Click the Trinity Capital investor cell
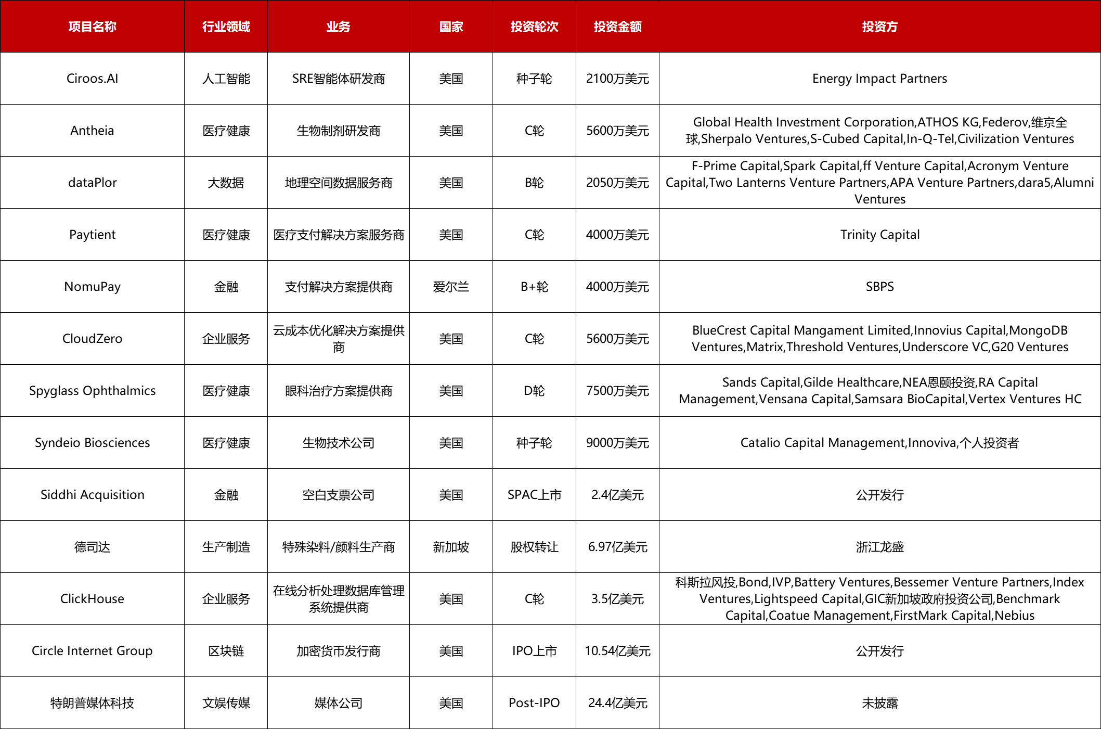The image size is (1101, 729). click(880, 235)
